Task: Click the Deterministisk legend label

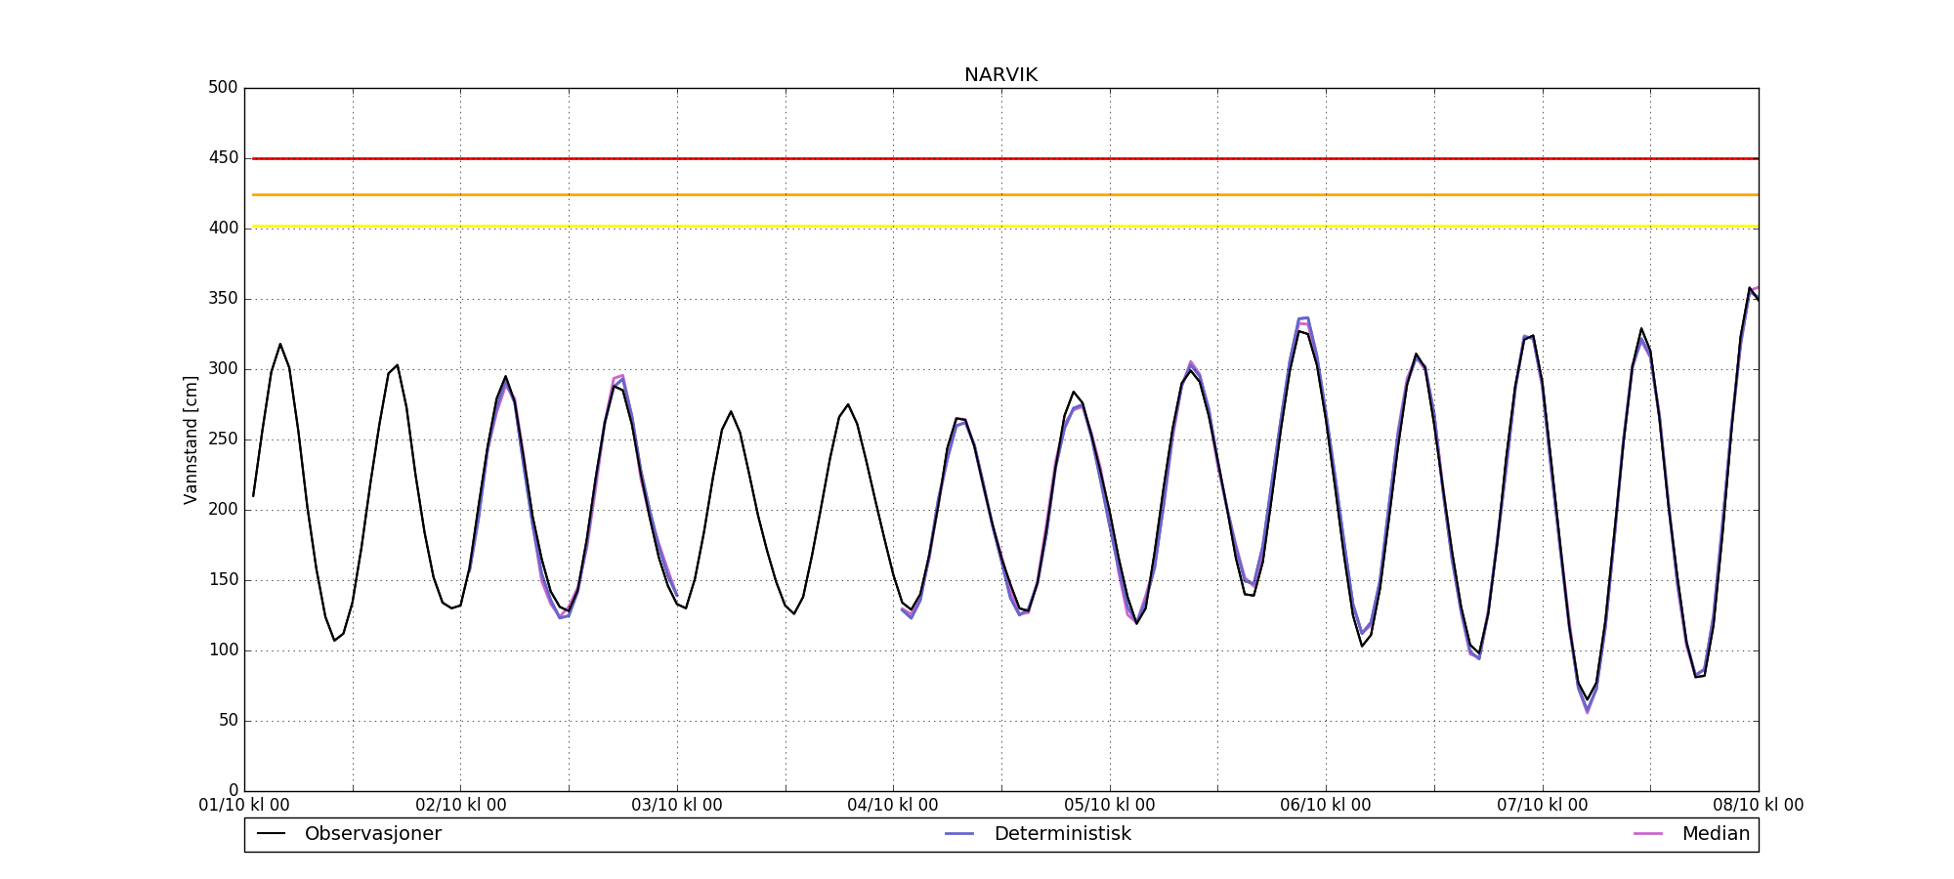Action: (1062, 834)
